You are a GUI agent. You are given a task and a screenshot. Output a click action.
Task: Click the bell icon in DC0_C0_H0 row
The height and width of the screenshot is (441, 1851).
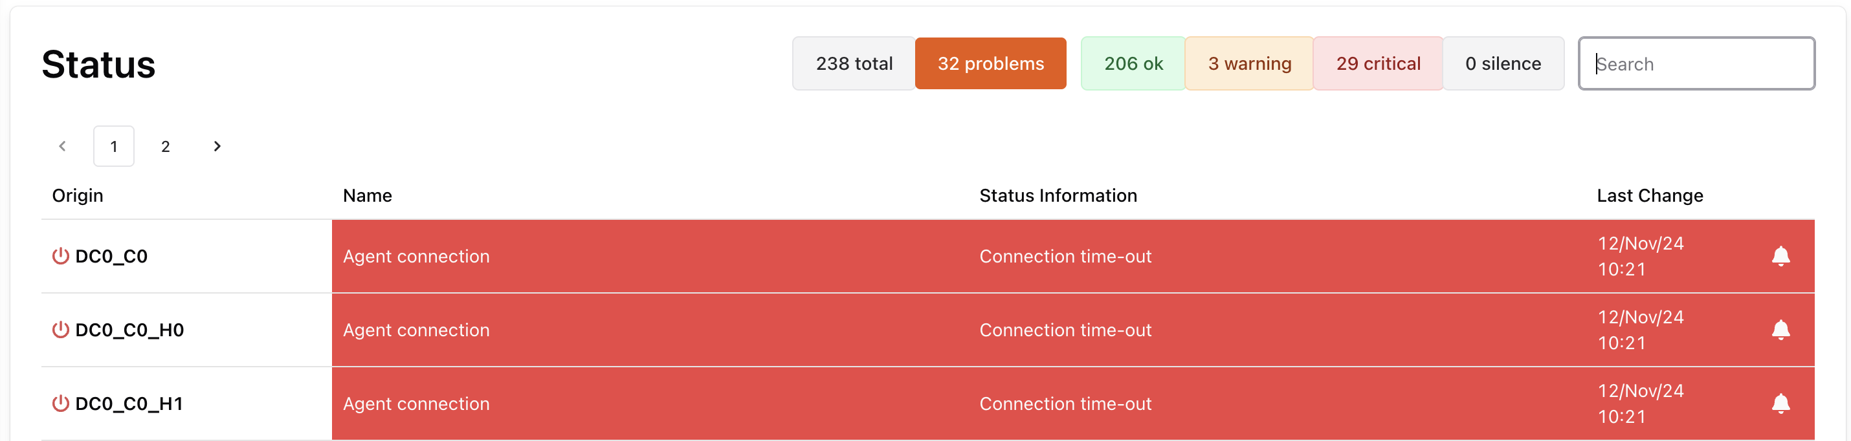[x=1780, y=330]
